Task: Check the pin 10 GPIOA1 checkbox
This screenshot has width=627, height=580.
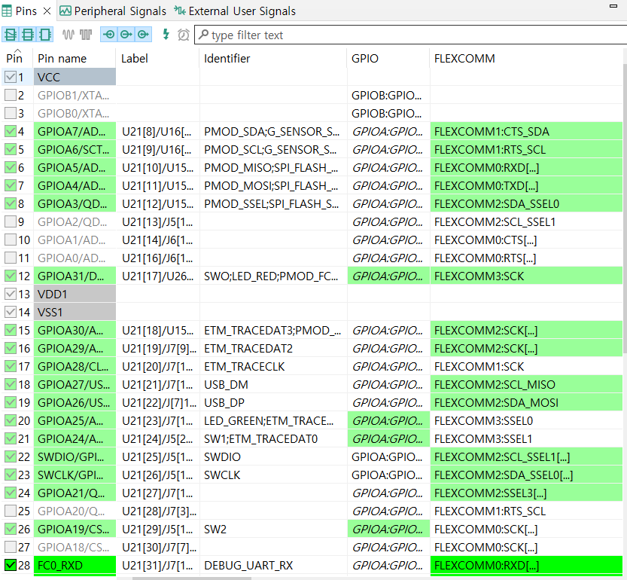Action: [x=11, y=240]
